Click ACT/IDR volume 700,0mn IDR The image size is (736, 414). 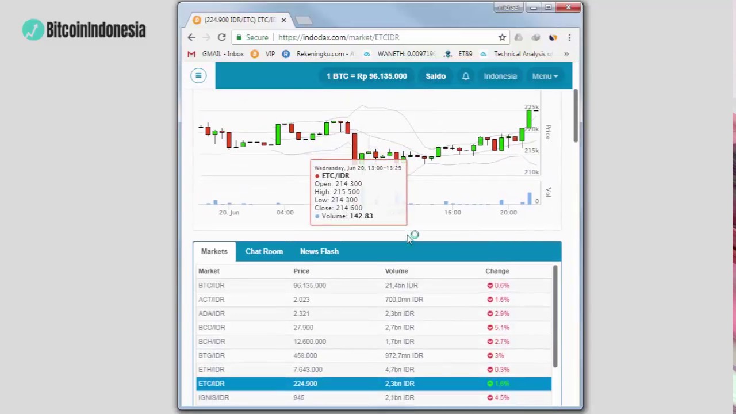(404, 300)
